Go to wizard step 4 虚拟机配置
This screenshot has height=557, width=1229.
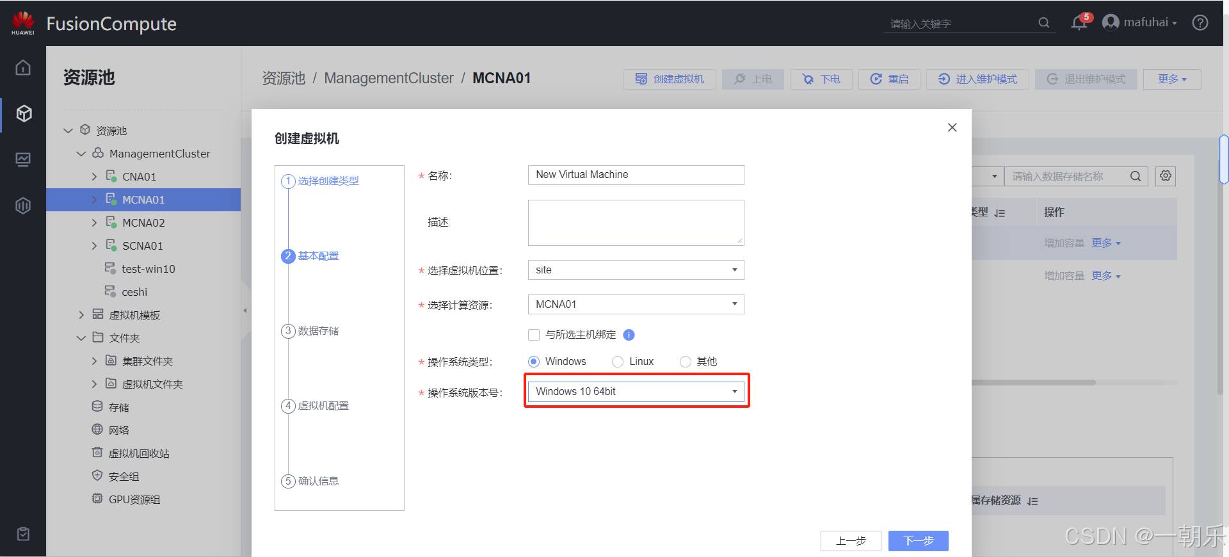point(315,406)
